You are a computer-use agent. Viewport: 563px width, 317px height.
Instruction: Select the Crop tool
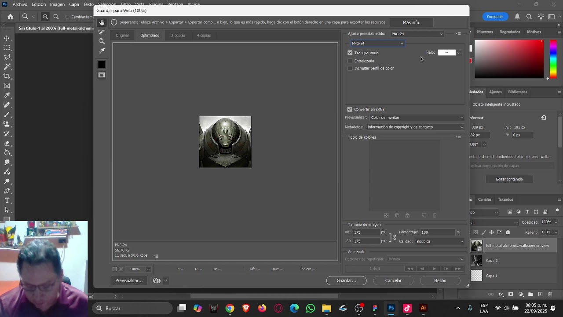point(7,76)
